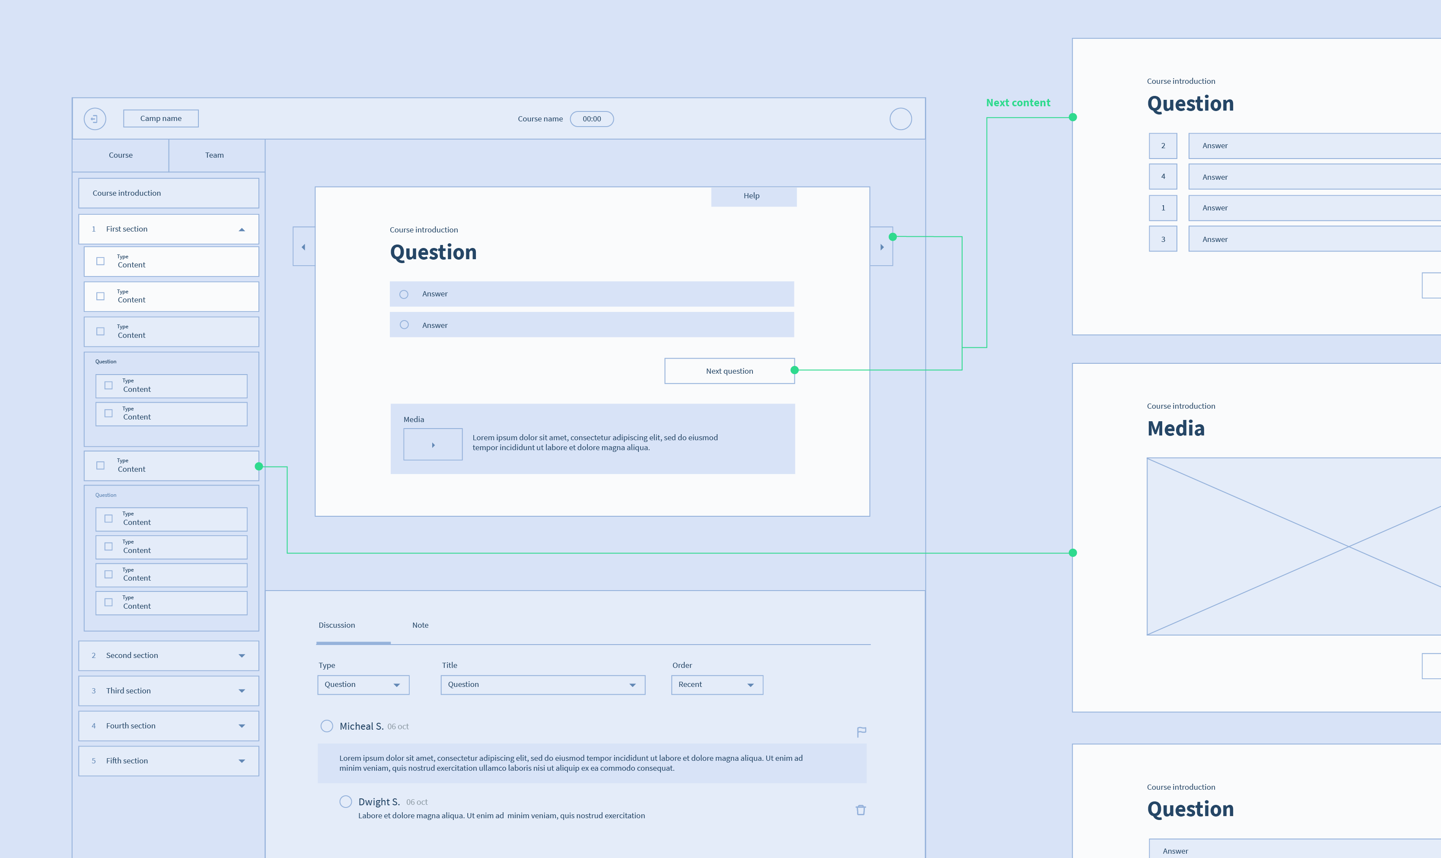The width and height of the screenshot is (1441, 858).
Task: Click the Camp name field
Action: click(161, 118)
